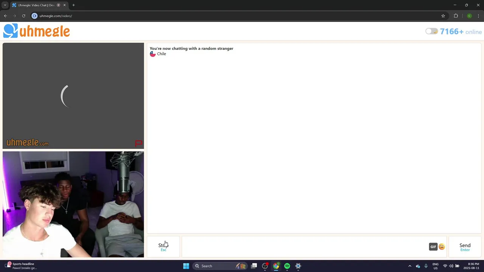The width and height of the screenshot is (484, 272).
Task: Show hidden system tray icons
Action: click(410, 266)
